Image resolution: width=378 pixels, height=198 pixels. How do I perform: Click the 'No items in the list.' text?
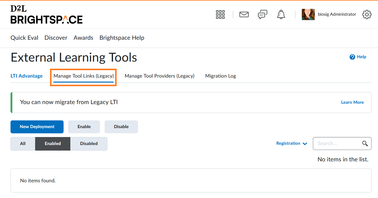343,160
